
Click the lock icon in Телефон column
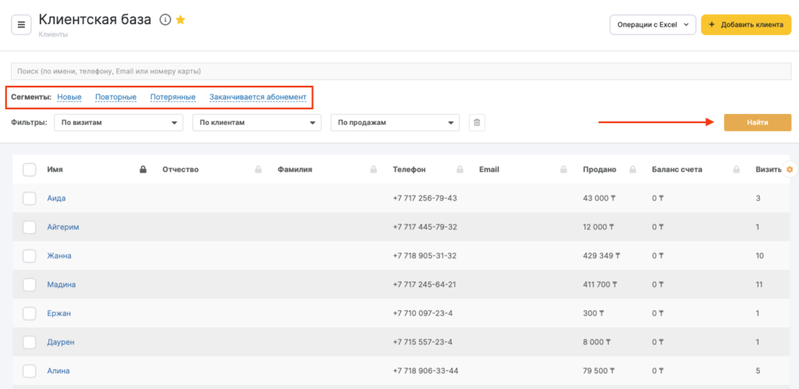(460, 169)
